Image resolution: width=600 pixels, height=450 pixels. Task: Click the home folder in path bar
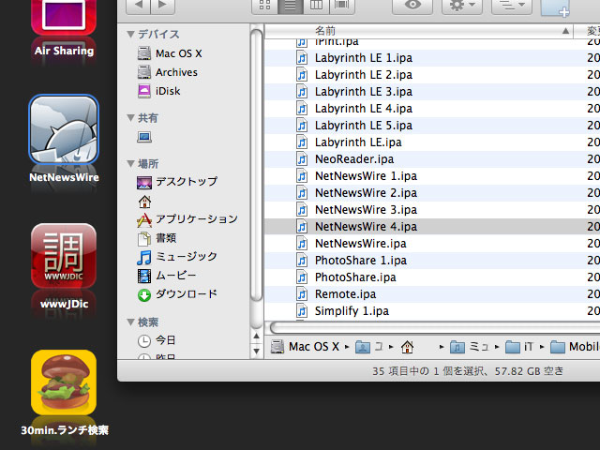click(x=407, y=347)
